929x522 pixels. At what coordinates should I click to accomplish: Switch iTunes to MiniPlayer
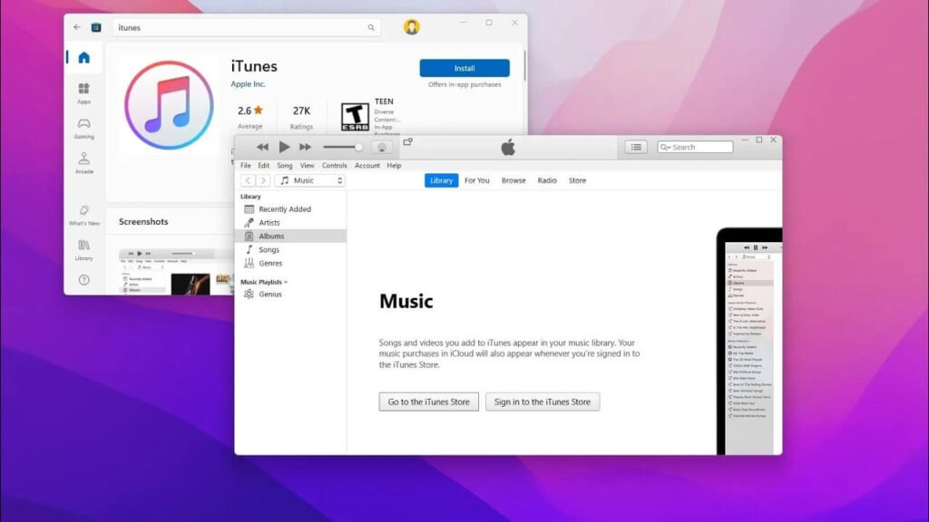coord(407,142)
